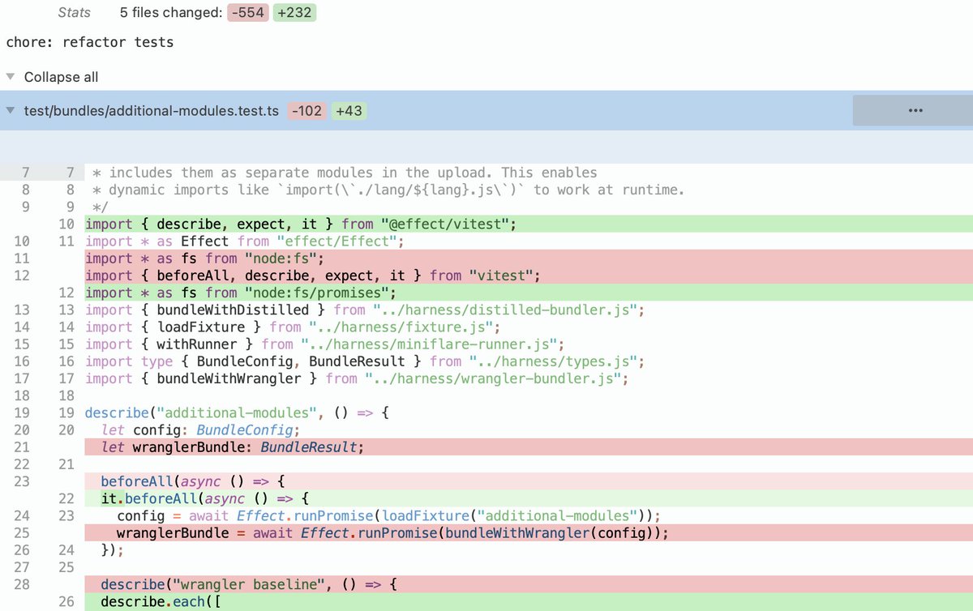This screenshot has width=973, height=611.
Task: Click the line importing Effect from "effect/Effect"
Action: click(529, 241)
